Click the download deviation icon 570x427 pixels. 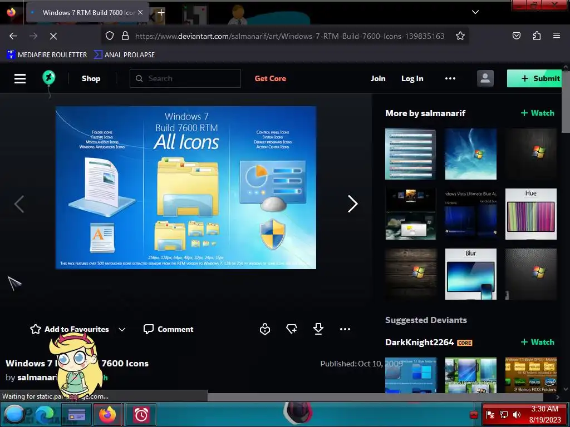point(318,329)
